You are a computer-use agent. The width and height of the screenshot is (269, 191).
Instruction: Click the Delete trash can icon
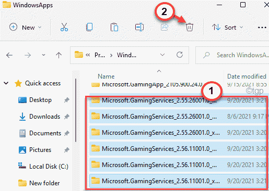pyautogui.click(x=190, y=27)
